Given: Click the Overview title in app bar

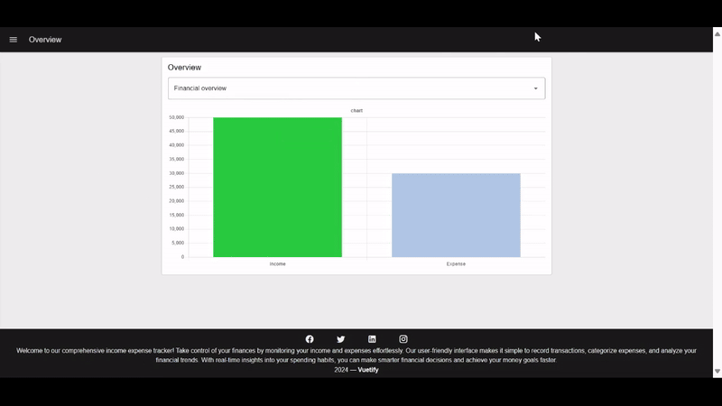Looking at the screenshot, I should click(x=45, y=40).
